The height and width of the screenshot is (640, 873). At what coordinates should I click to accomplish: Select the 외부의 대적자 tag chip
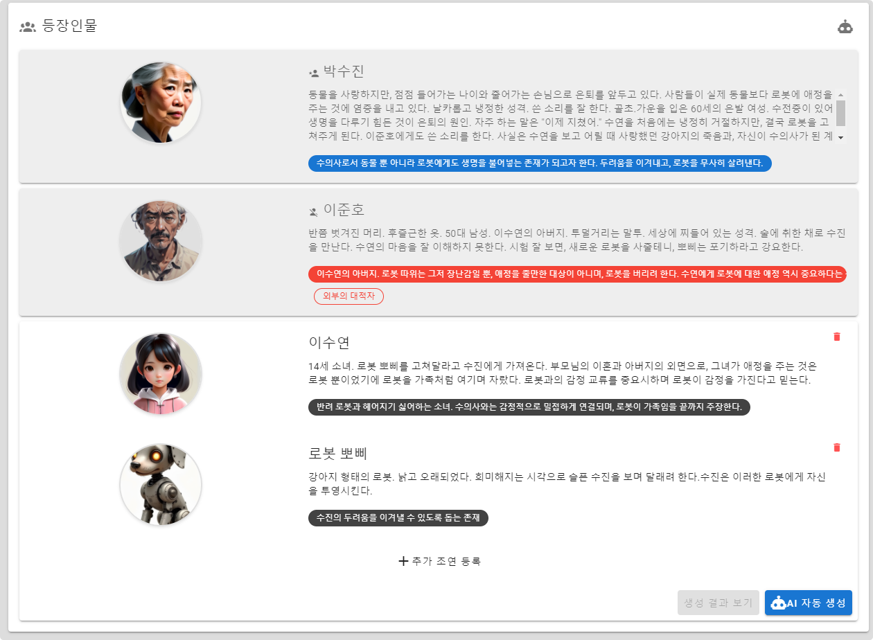[349, 296]
